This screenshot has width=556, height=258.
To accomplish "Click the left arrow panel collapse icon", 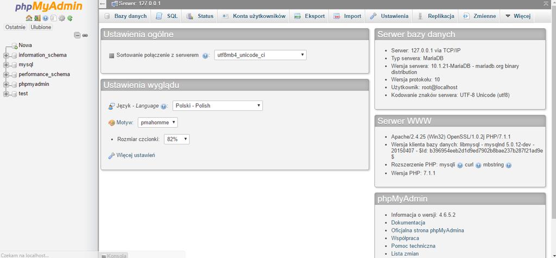I will pyautogui.click(x=103, y=4).
